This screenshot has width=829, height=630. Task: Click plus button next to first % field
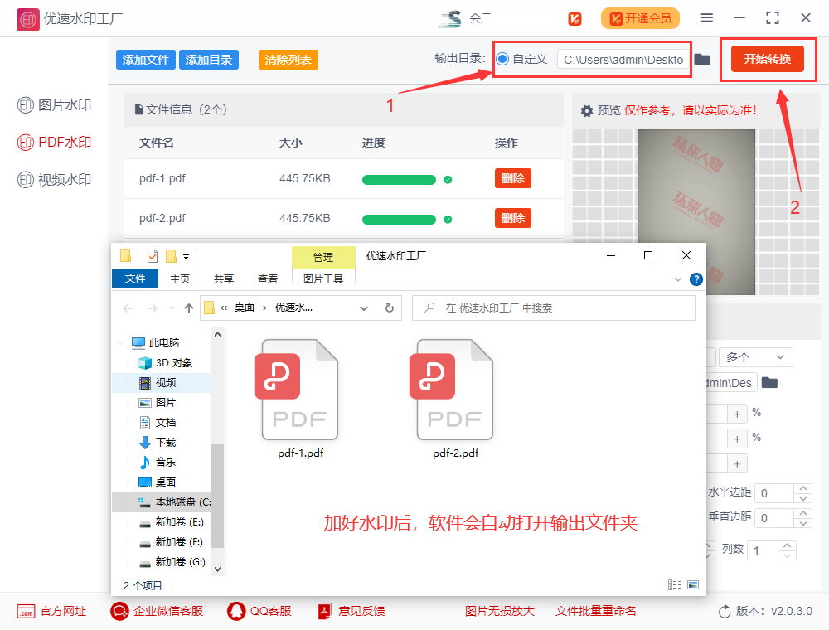click(737, 414)
